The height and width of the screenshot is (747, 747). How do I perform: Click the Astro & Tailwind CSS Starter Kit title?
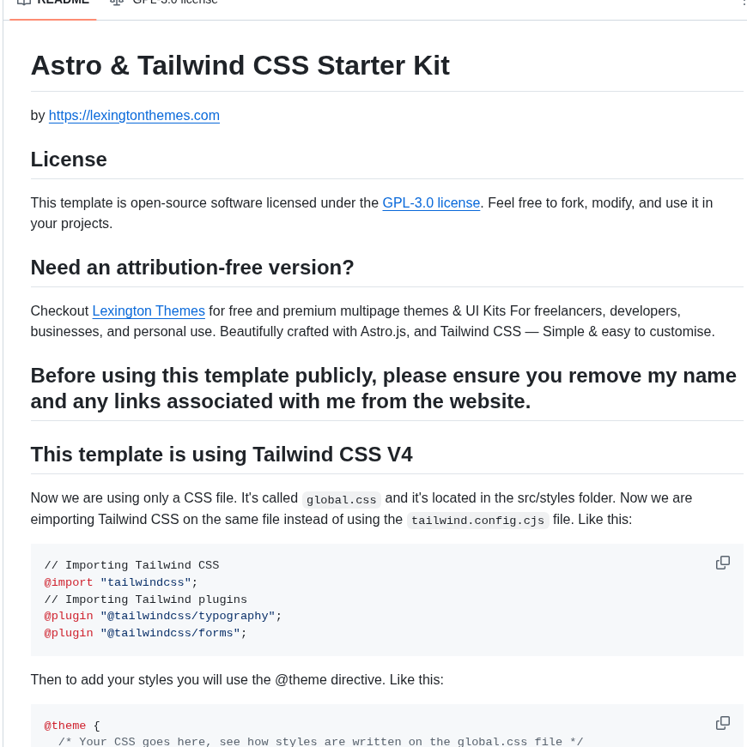[x=240, y=65]
